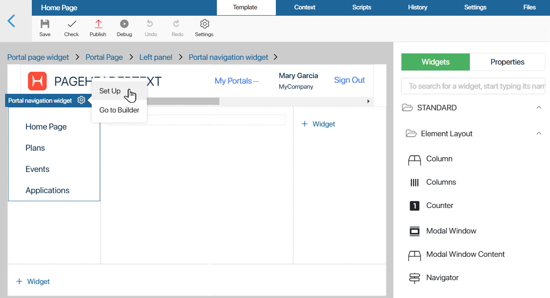Screen dimensions: 550x298
Task: Open the Scripts tab
Action: [x=362, y=7]
